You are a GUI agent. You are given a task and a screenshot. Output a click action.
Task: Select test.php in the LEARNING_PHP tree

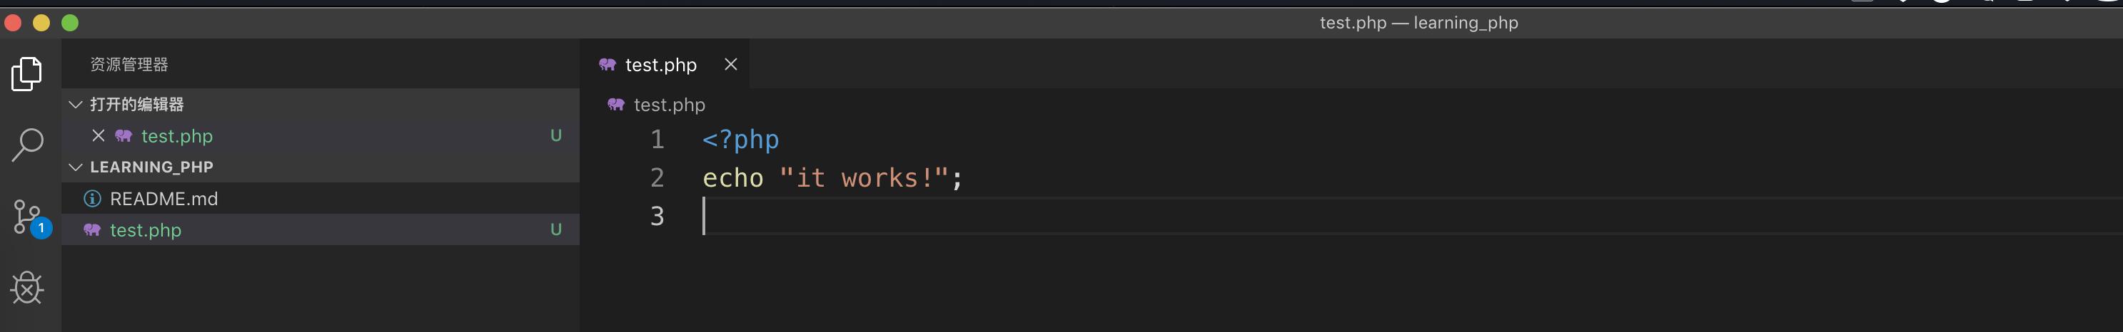[145, 230]
